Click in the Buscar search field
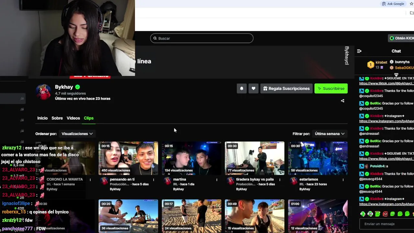Screen dimensions: 414x233 202,38
